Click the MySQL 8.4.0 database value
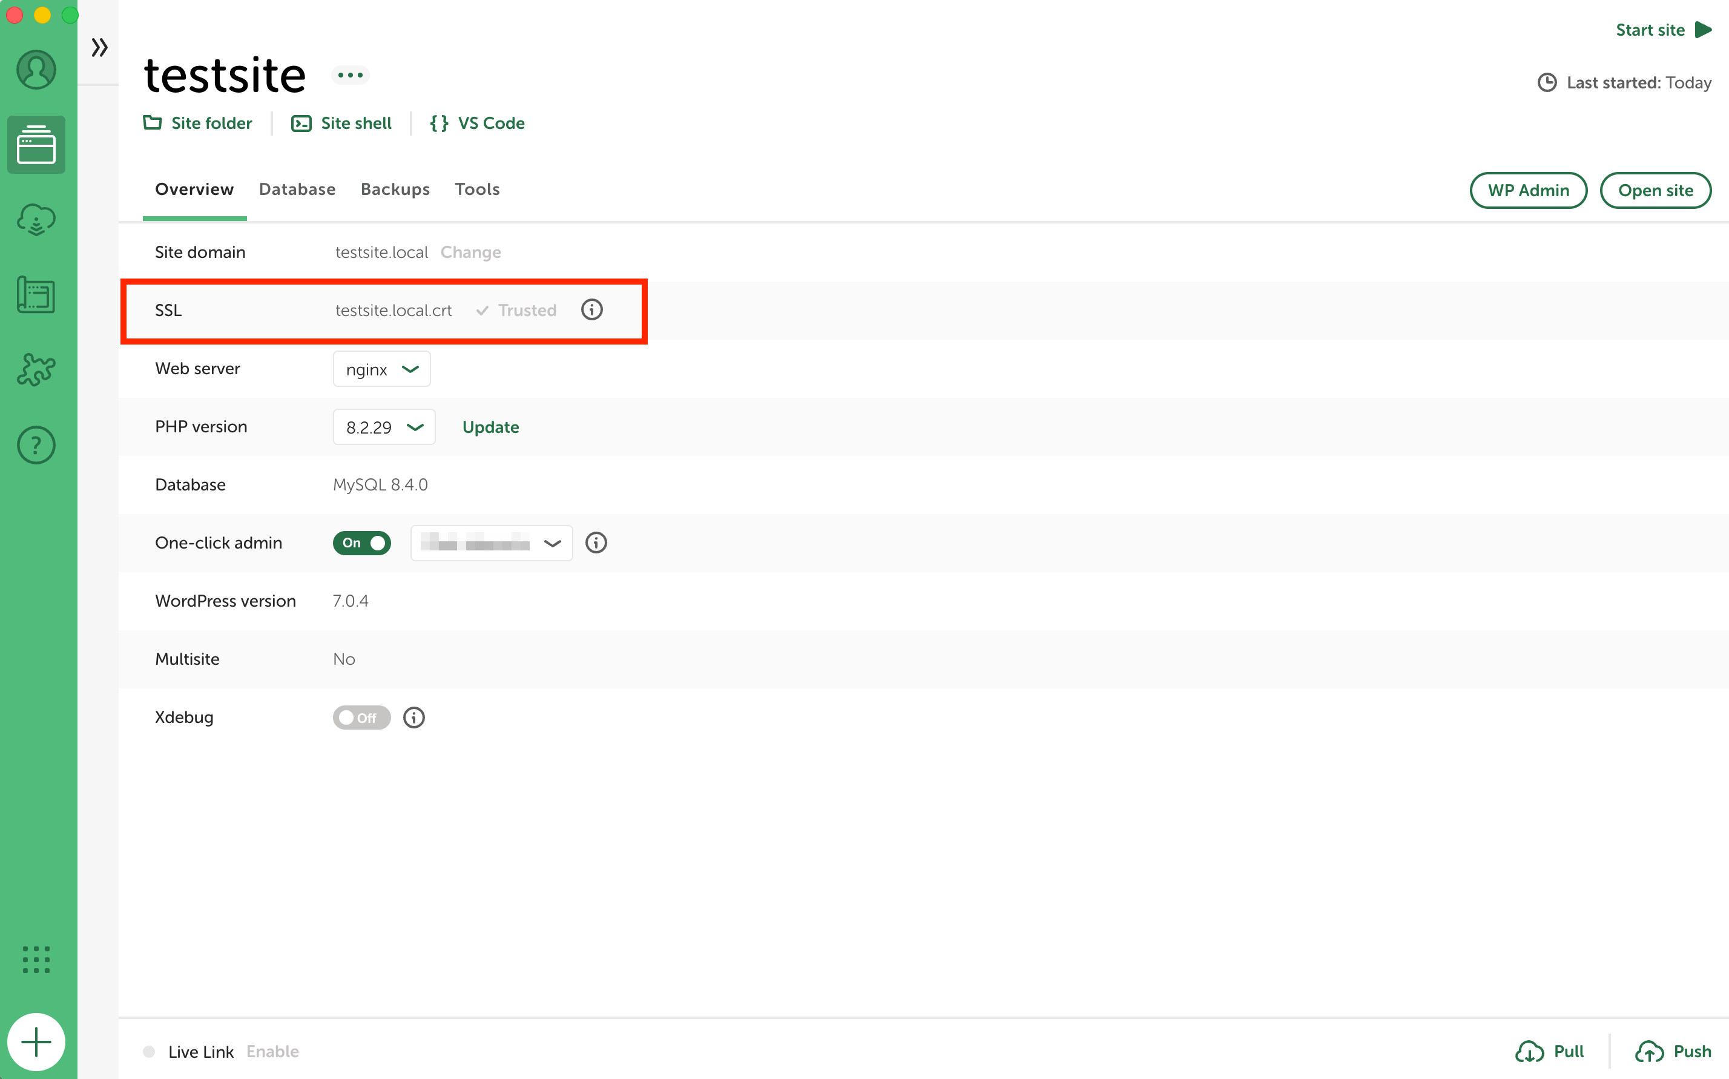 pos(380,484)
